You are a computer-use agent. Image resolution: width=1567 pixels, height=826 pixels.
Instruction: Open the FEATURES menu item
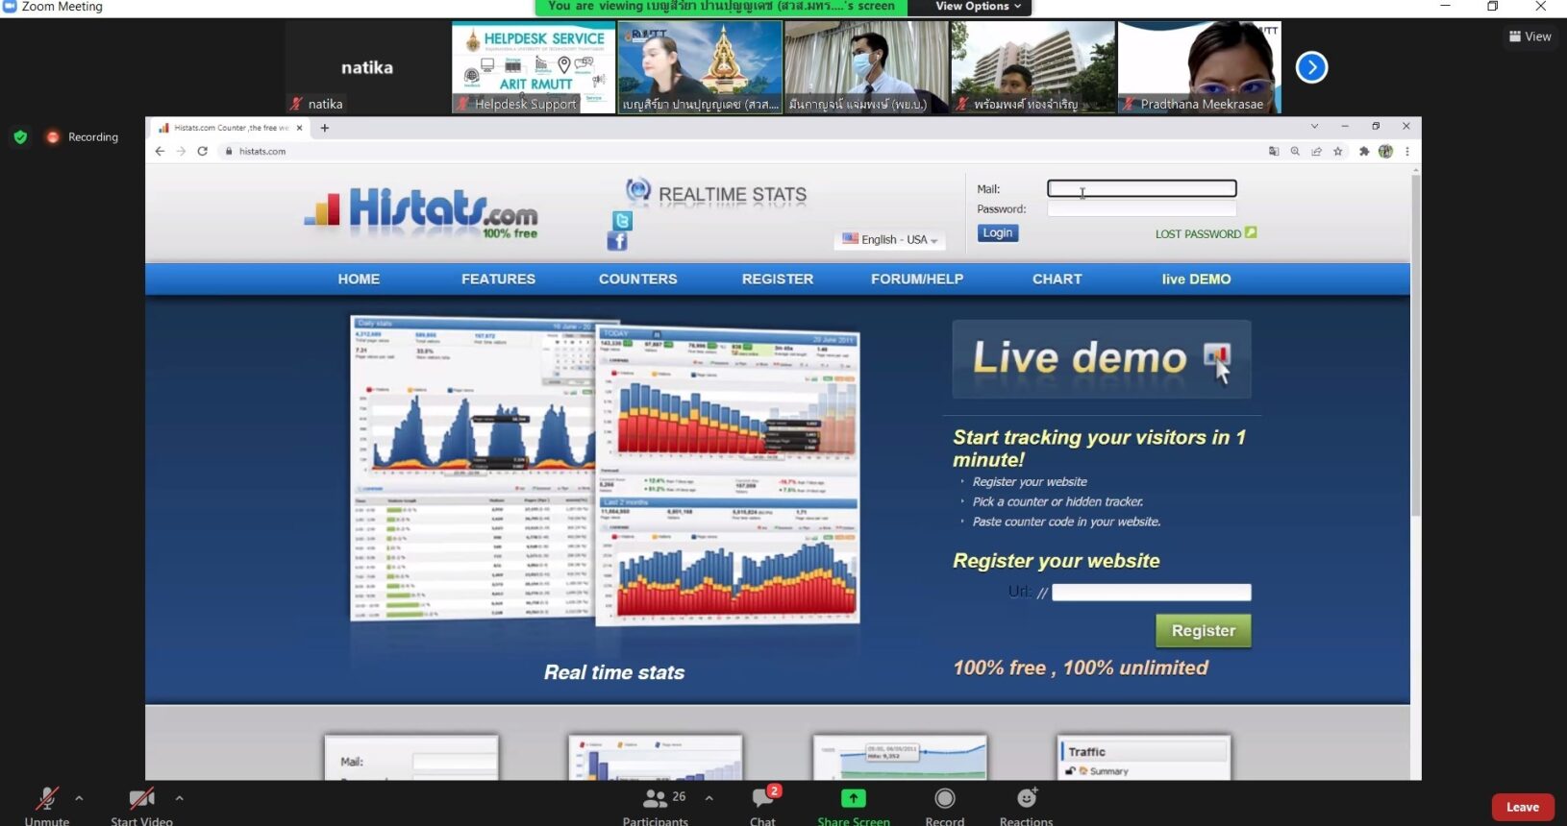(498, 279)
